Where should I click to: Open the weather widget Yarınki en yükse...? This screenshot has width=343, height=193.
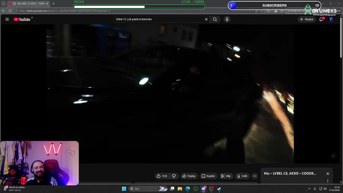point(15,189)
